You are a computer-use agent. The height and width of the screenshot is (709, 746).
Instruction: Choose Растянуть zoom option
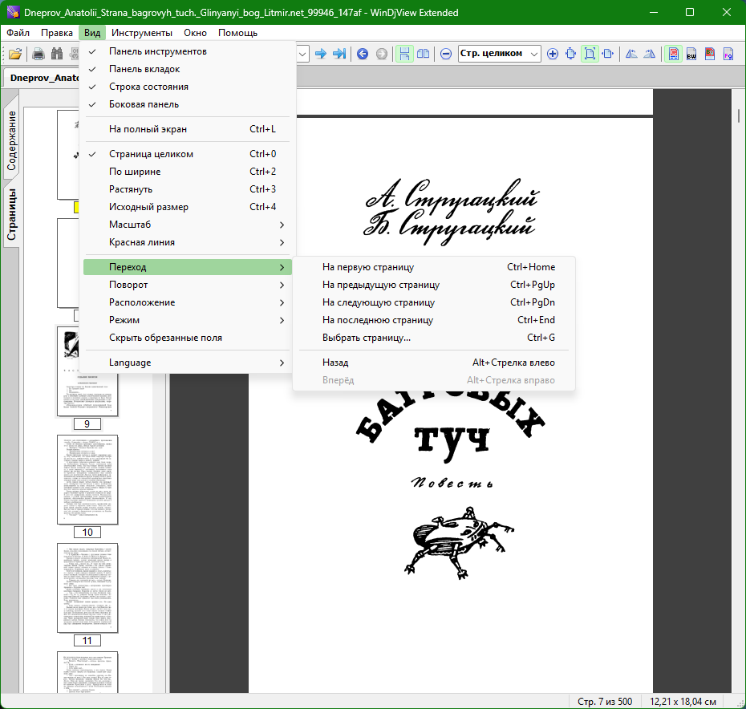click(x=188, y=189)
